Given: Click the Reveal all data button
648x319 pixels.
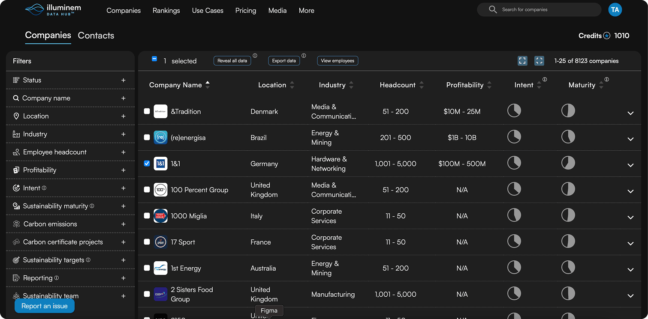Looking at the screenshot, I should coord(232,61).
